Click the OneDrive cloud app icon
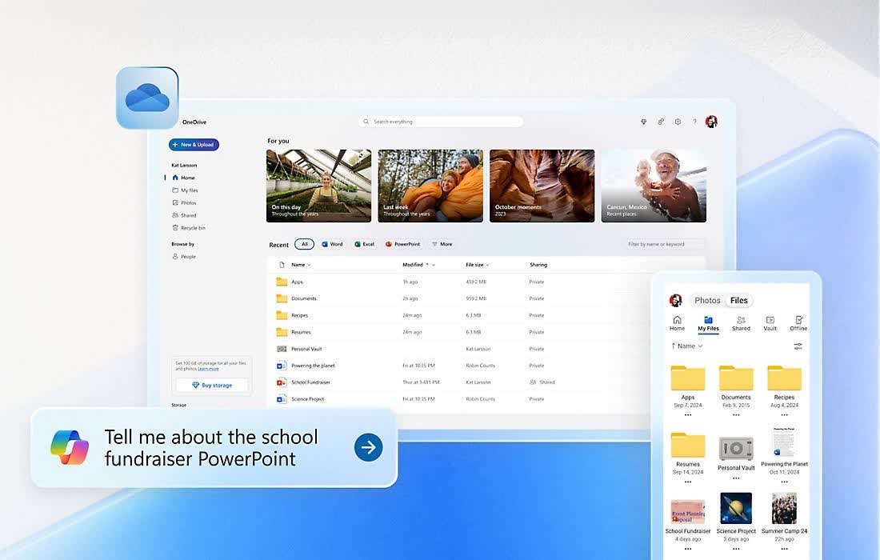This screenshot has width=880, height=560. tap(147, 98)
